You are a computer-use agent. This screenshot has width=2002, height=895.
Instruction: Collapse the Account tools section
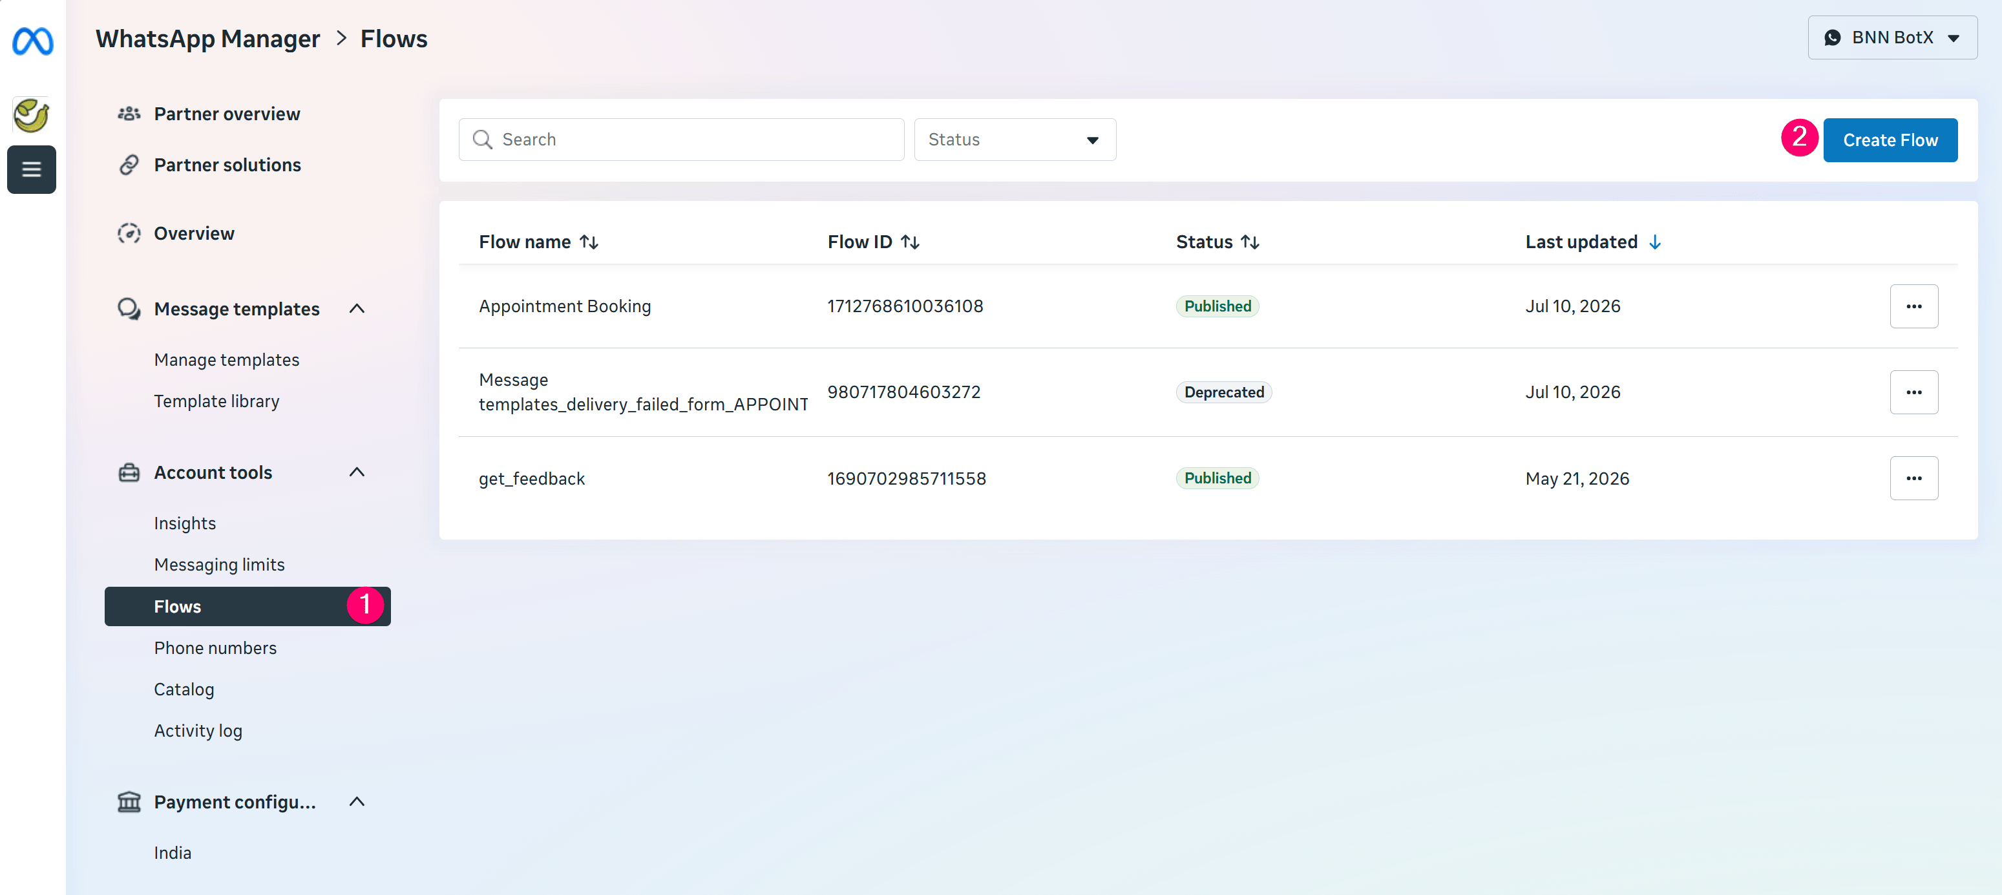(357, 472)
